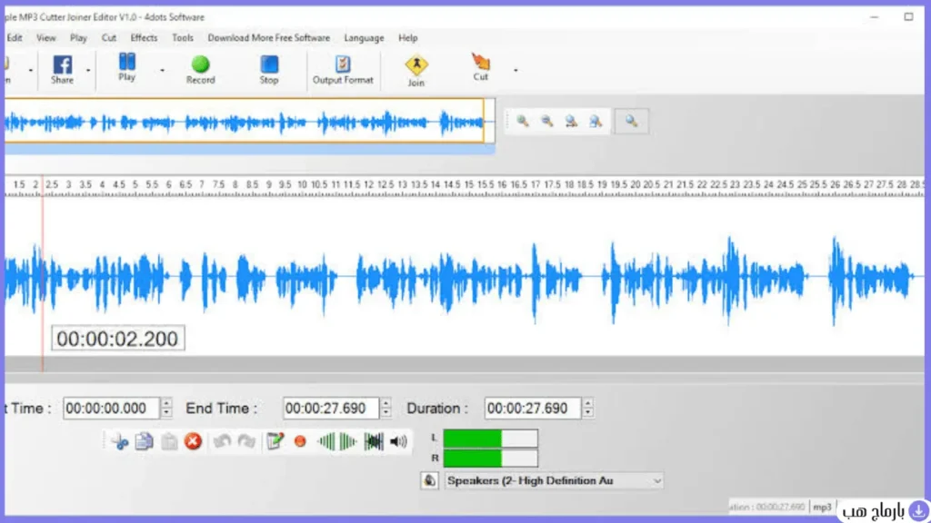Paste audio using the clipboard icon
The image size is (931, 523).
(169, 442)
